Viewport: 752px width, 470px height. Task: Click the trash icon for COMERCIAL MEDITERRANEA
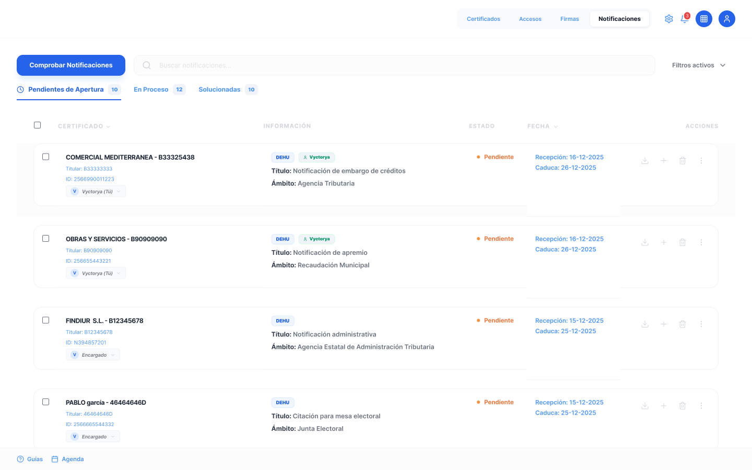point(682,161)
